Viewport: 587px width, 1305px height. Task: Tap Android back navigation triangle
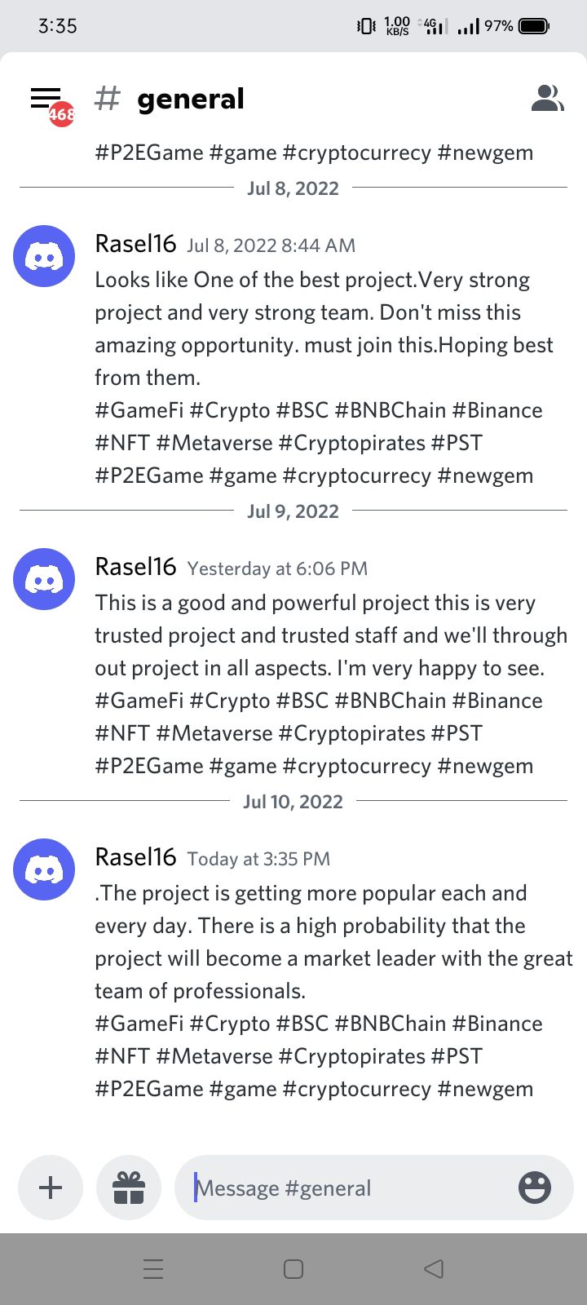tap(434, 1269)
